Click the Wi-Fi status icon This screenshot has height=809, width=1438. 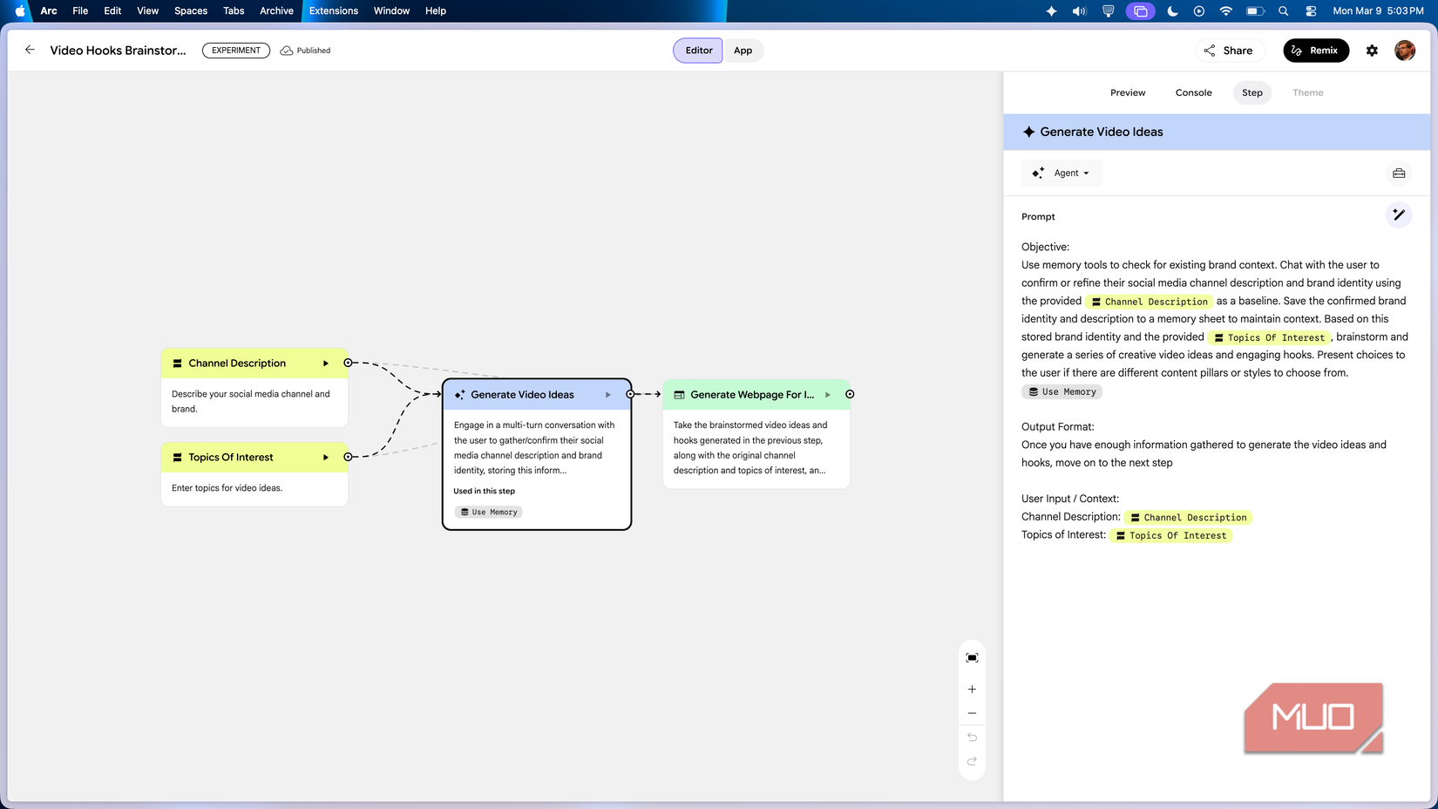(x=1226, y=10)
